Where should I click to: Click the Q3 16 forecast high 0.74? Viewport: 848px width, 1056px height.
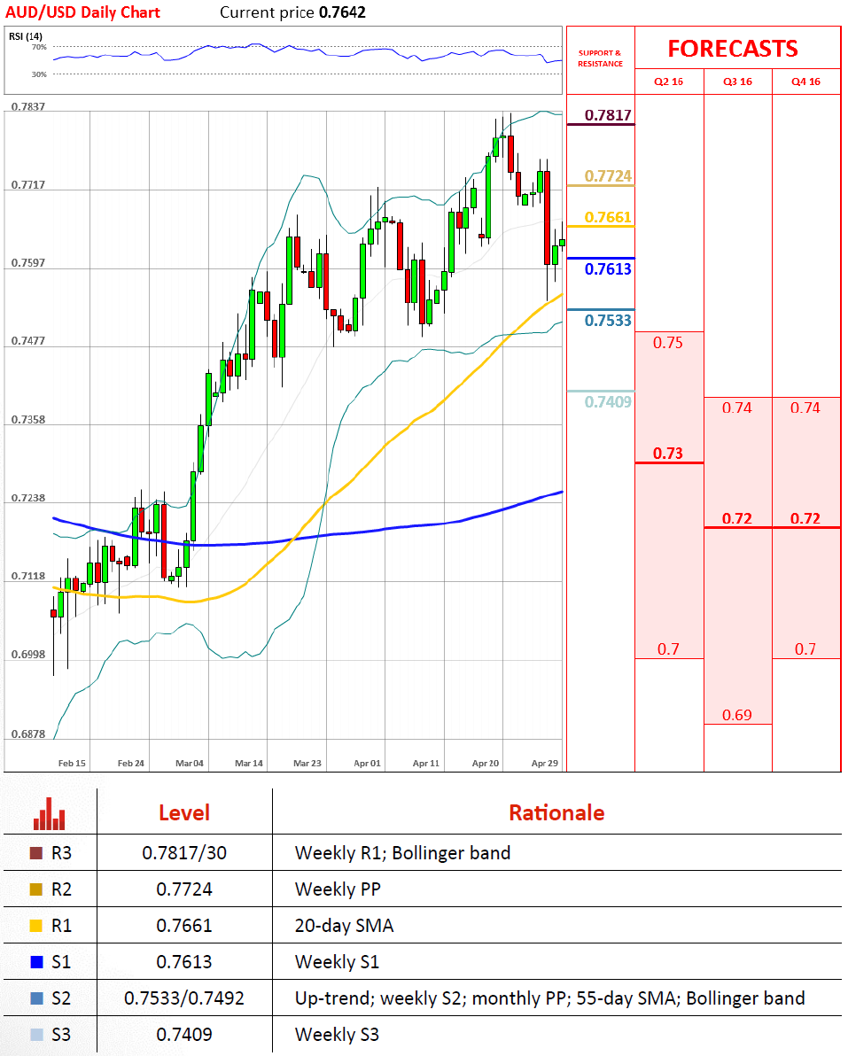737,408
